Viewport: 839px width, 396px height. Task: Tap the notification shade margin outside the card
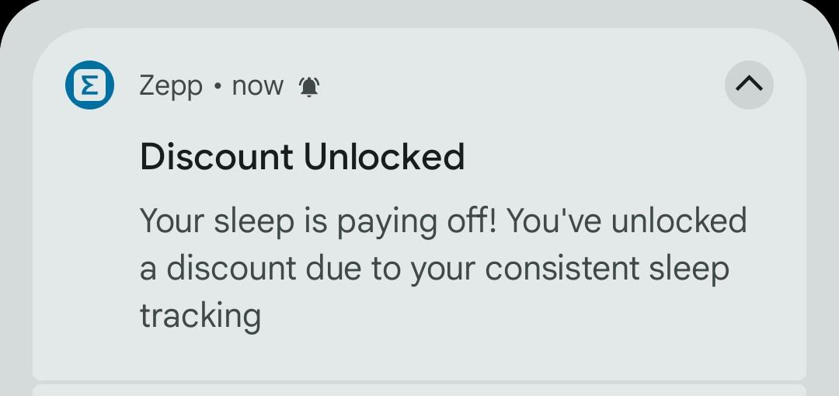(16, 214)
